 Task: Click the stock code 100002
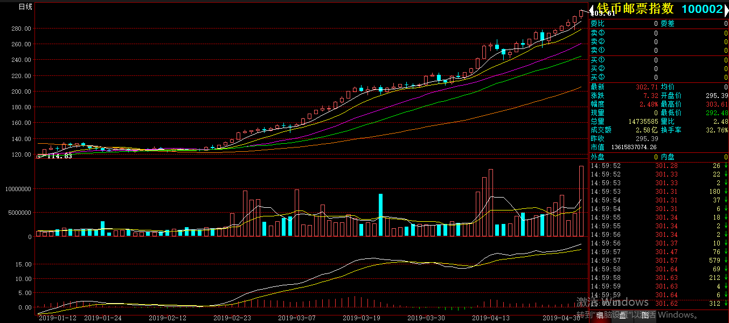pyautogui.click(x=702, y=9)
